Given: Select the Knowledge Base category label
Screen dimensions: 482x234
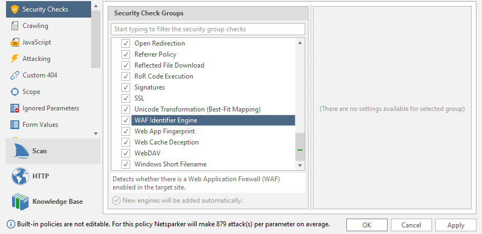Looking at the screenshot, I should coord(58,202).
